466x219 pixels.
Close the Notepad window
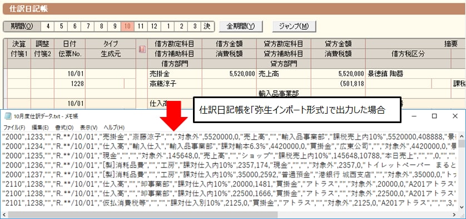455,116
